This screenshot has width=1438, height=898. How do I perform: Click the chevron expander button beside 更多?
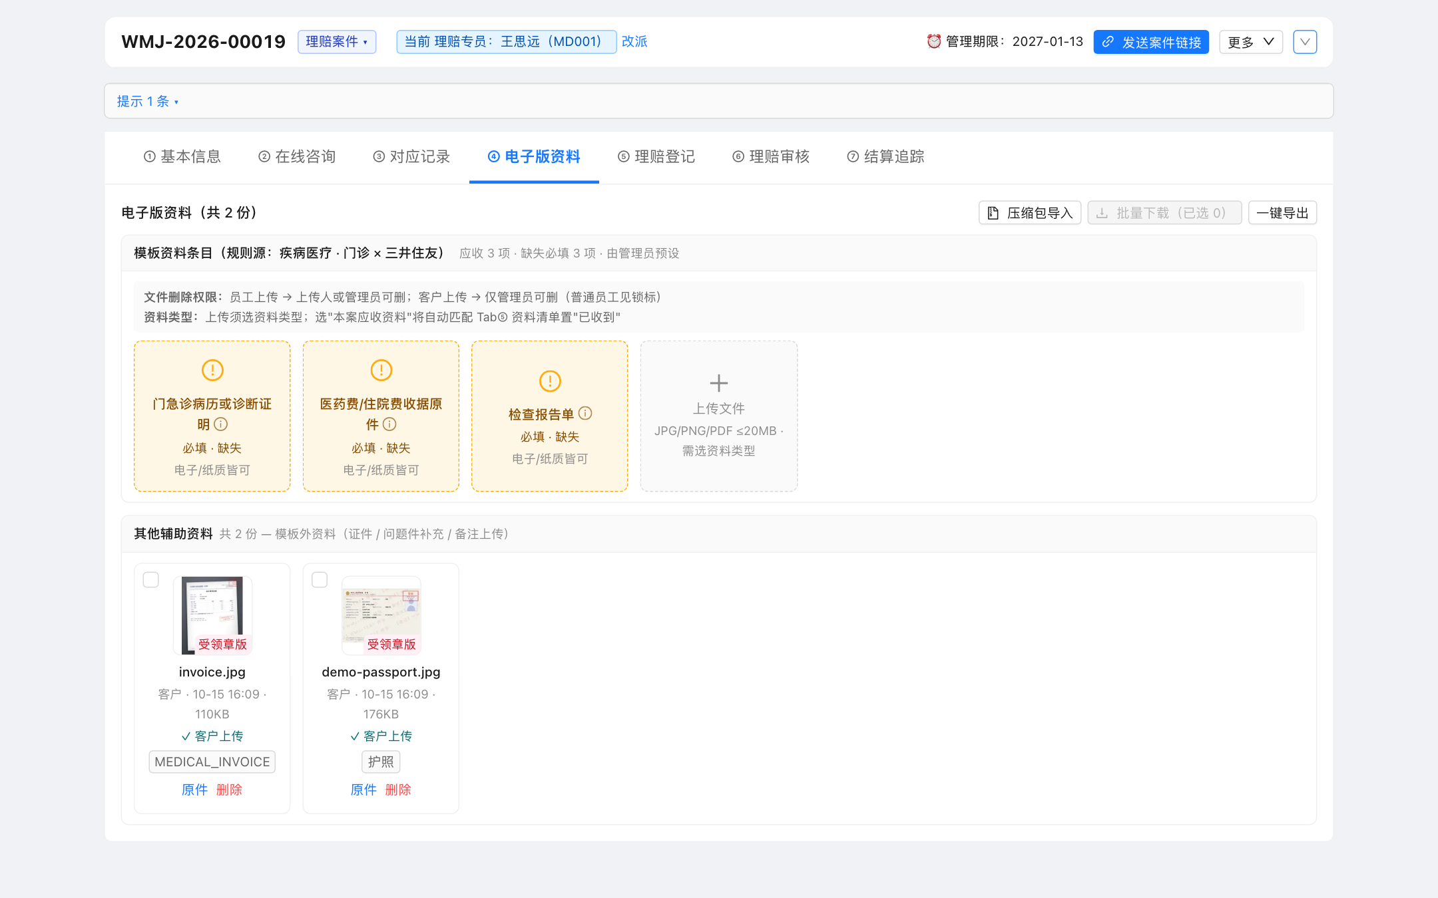pos(1305,42)
